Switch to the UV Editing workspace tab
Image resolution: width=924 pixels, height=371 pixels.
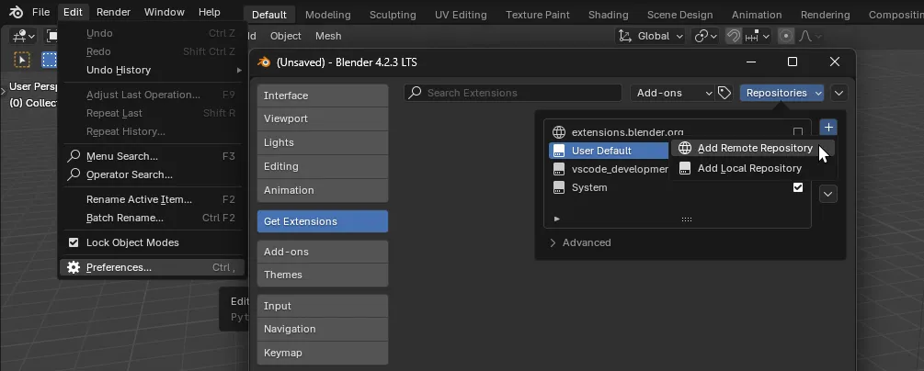point(461,15)
